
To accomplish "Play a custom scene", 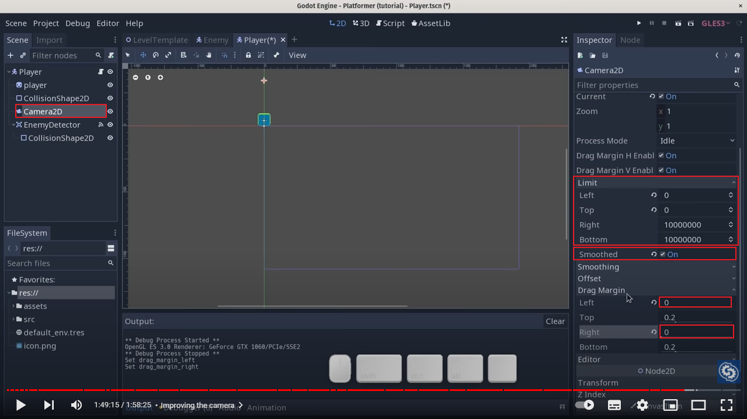I will coord(690,23).
